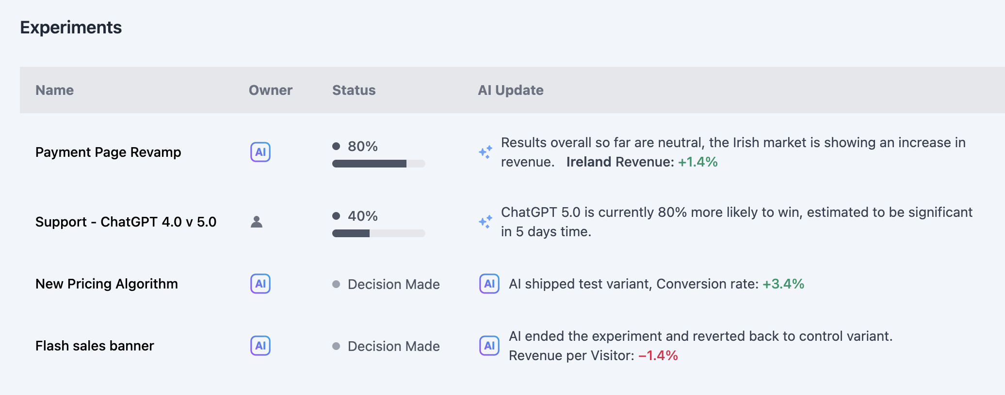Click person owner icon for Support ChatGPT experiment
This screenshot has width=1005, height=395.
257,222
